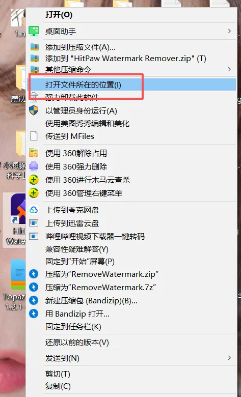Viewport: 241px width, 397px height.
Task: Choose 打开(O) at the top of menu
Action: (x=131, y=15)
